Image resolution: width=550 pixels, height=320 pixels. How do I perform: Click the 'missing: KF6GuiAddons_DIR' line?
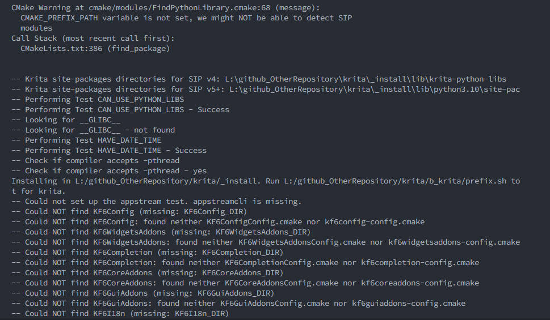point(143,293)
